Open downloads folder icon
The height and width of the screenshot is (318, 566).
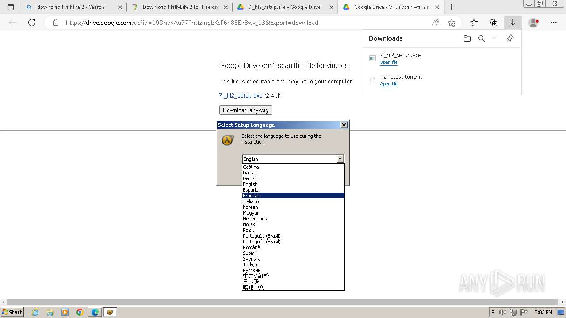tap(467, 38)
